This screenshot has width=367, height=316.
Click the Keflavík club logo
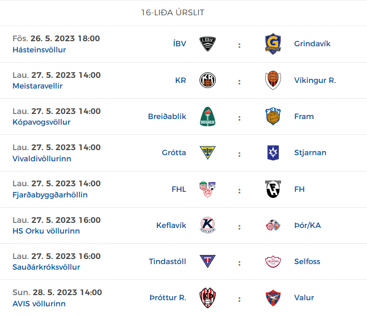pyautogui.click(x=208, y=225)
